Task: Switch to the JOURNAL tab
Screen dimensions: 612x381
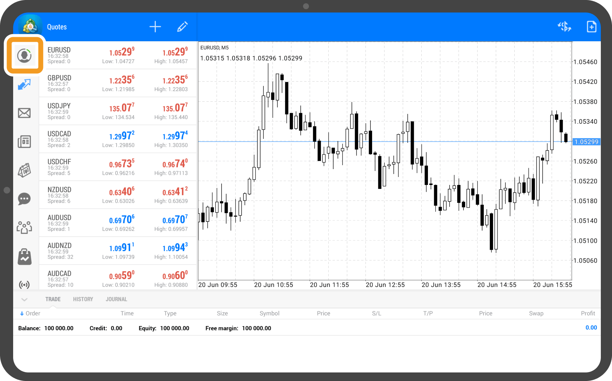Action: (116, 299)
